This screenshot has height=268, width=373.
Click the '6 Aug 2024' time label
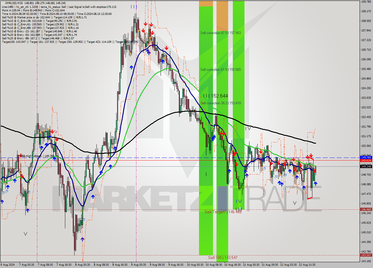pyautogui.click(x=8, y=265)
